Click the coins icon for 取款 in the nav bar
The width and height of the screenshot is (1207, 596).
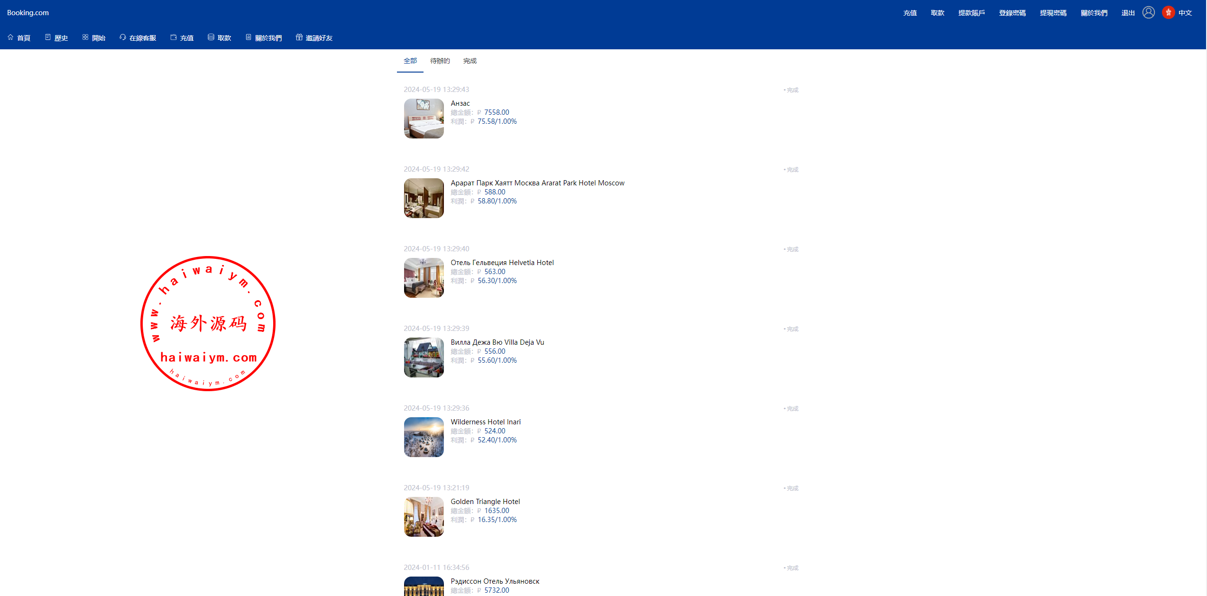[211, 37]
